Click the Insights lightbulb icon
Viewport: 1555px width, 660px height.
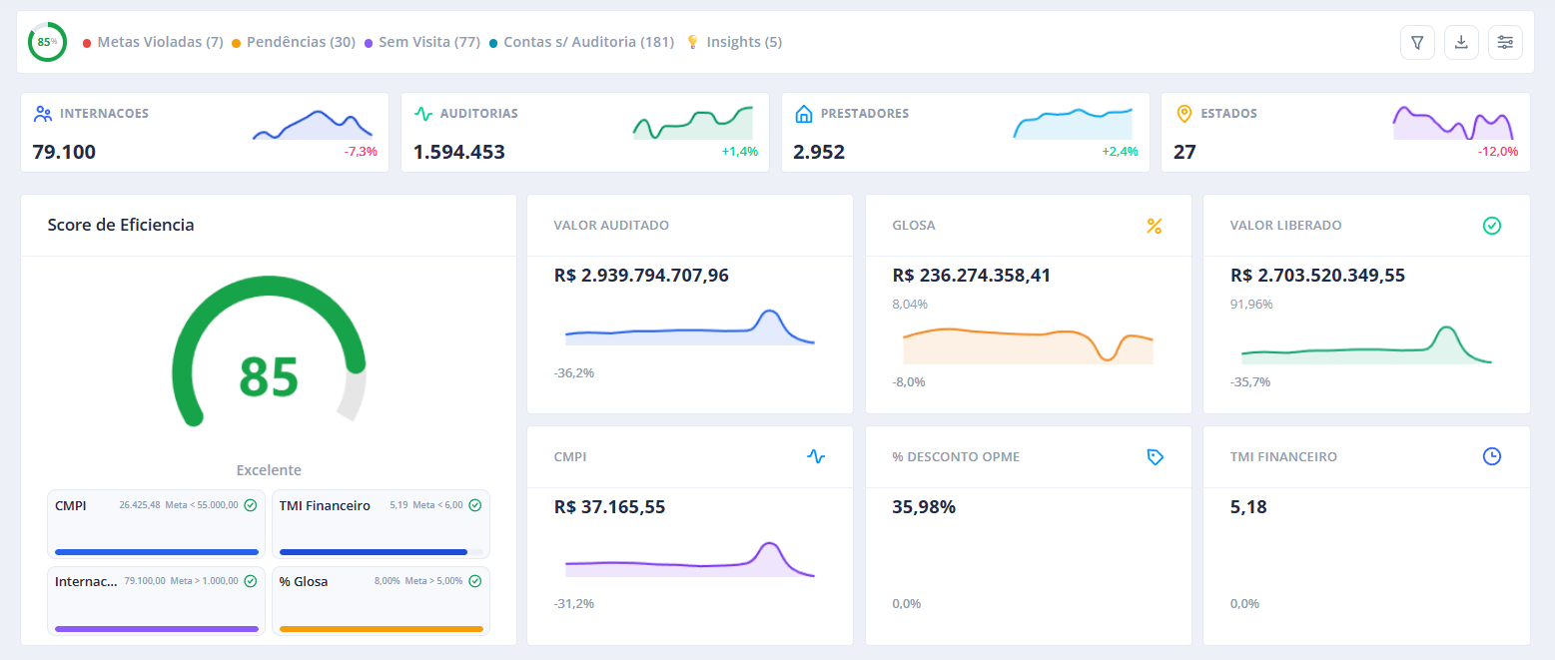[x=692, y=42]
